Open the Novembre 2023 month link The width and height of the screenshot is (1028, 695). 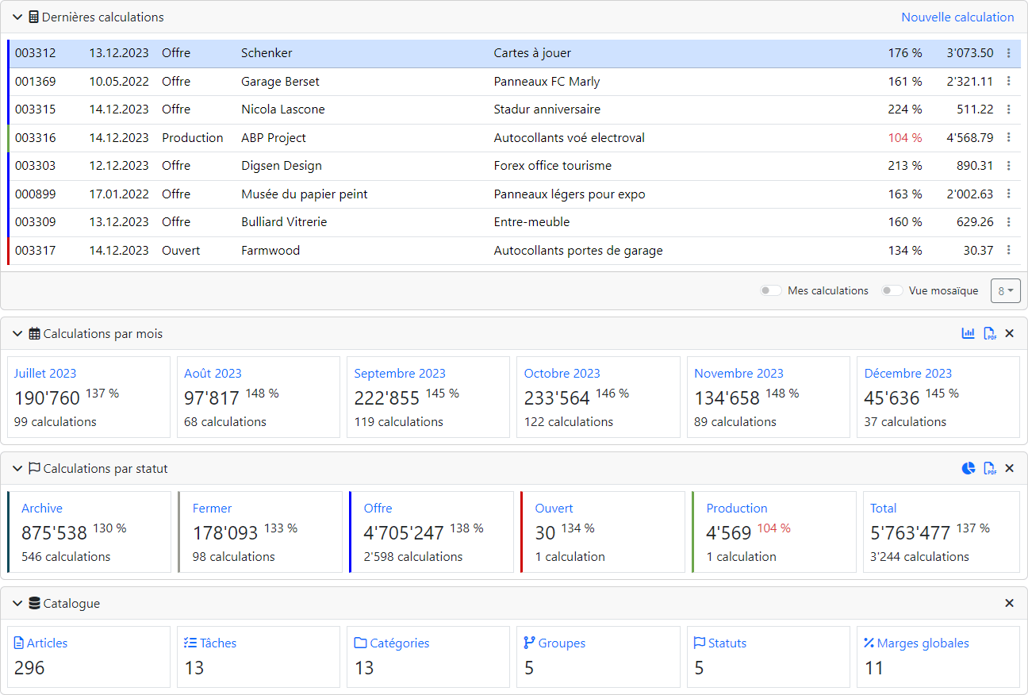pyautogui.click(x=738, y=373)
